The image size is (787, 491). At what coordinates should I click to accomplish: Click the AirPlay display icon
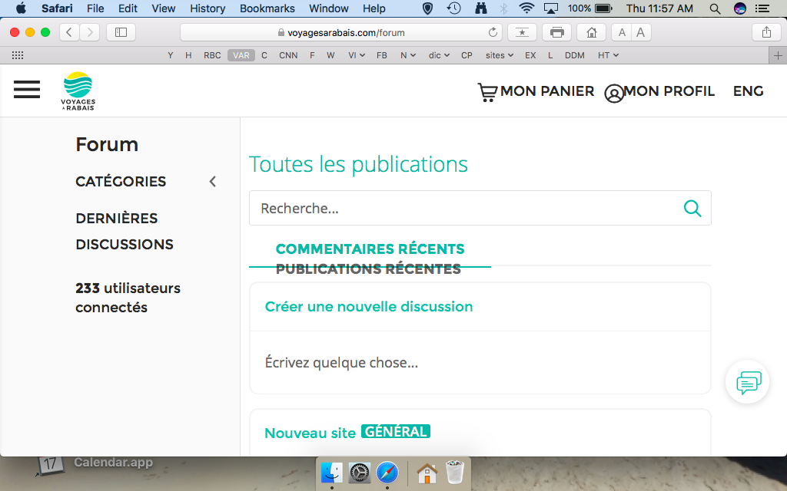[551, 8]
